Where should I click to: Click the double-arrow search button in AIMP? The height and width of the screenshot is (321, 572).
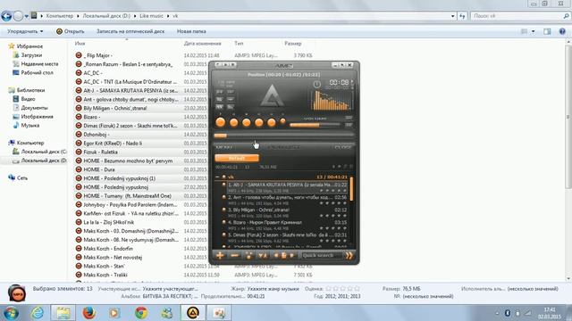pos(349,256)
